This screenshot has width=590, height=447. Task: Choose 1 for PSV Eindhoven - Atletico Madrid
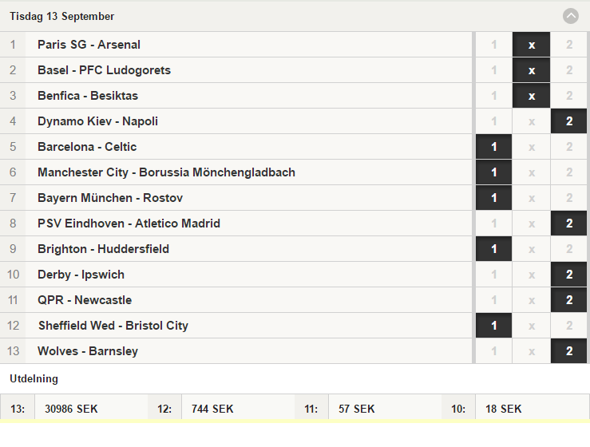(493, 223)
